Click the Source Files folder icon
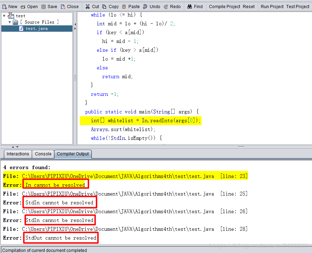The image size is (312, 253). pyautogui.click(x=15, y=22)
